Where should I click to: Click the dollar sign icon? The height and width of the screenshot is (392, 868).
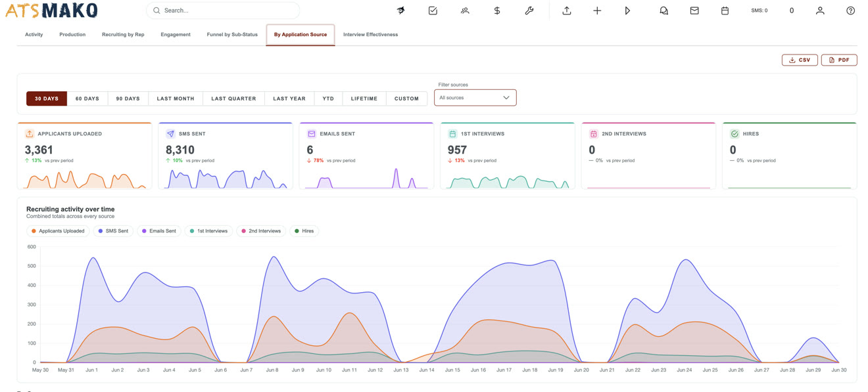coord(497,11)
